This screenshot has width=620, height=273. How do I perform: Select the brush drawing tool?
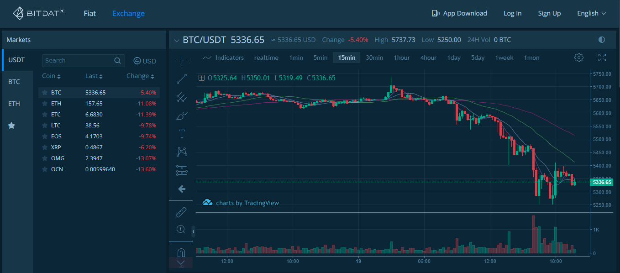[182, 115]
